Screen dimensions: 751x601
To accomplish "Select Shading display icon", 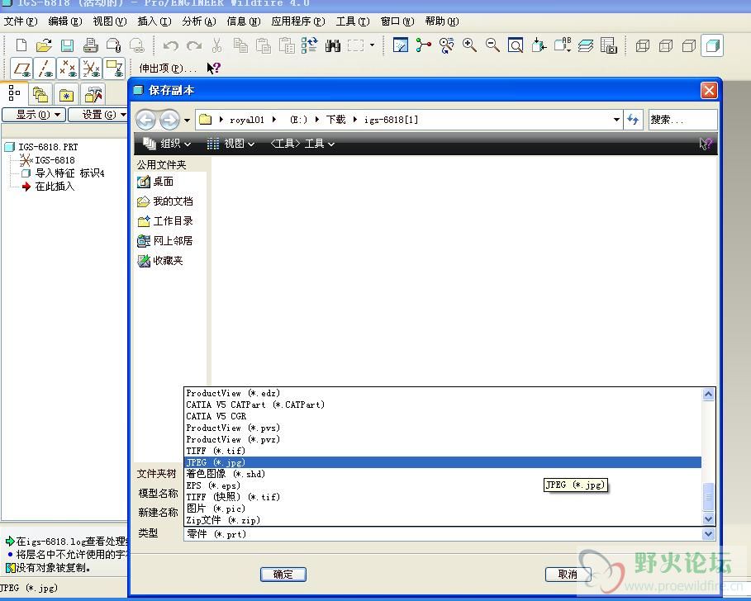I will tap(712, 46).
